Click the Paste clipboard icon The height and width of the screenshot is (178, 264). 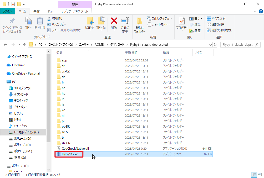point(40,21)
